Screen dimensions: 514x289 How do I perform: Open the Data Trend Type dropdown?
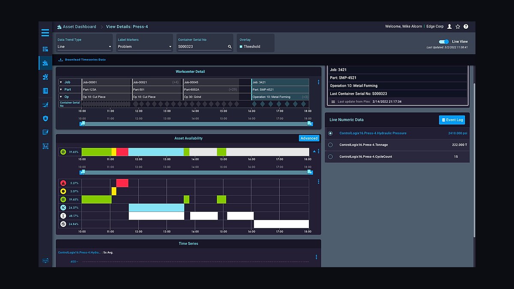(x=84, y=47)
